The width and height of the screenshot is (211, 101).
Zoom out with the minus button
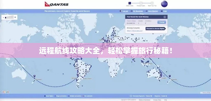tap(4, 17)
